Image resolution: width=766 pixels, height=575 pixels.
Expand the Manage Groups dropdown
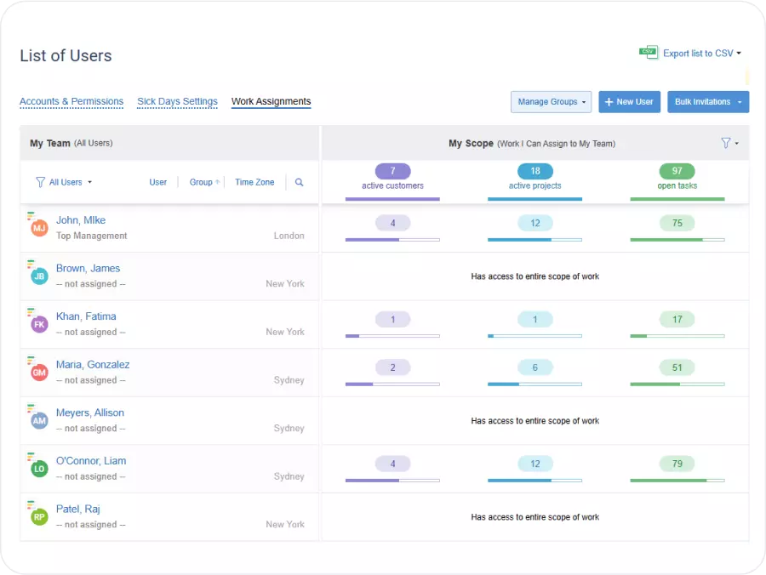click(552, 102)
